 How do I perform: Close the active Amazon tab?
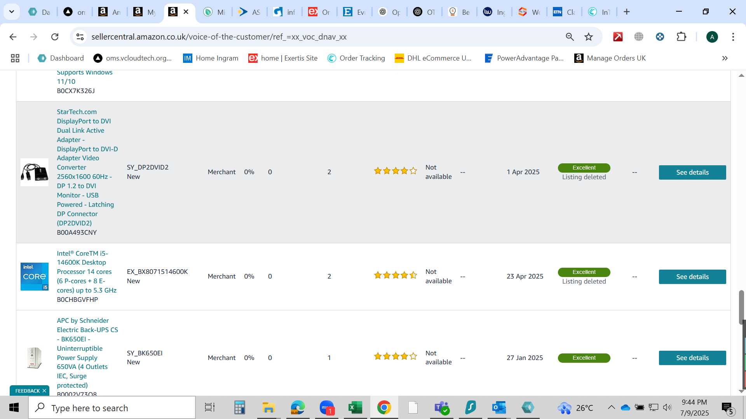coord(186,12)
